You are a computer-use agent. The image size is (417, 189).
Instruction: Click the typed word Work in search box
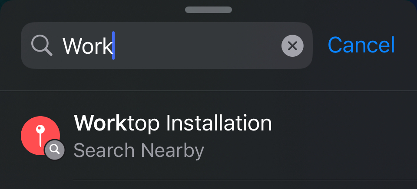[x=87, y=46]
